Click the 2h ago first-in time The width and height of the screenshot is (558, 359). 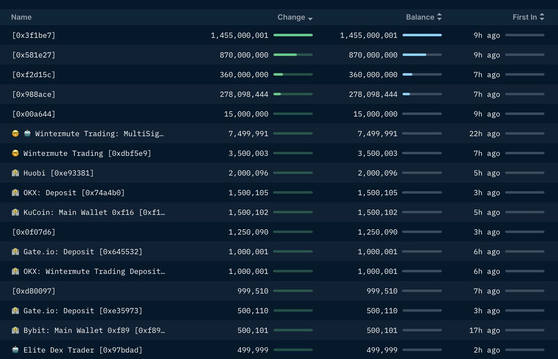(x=487, y=350)
